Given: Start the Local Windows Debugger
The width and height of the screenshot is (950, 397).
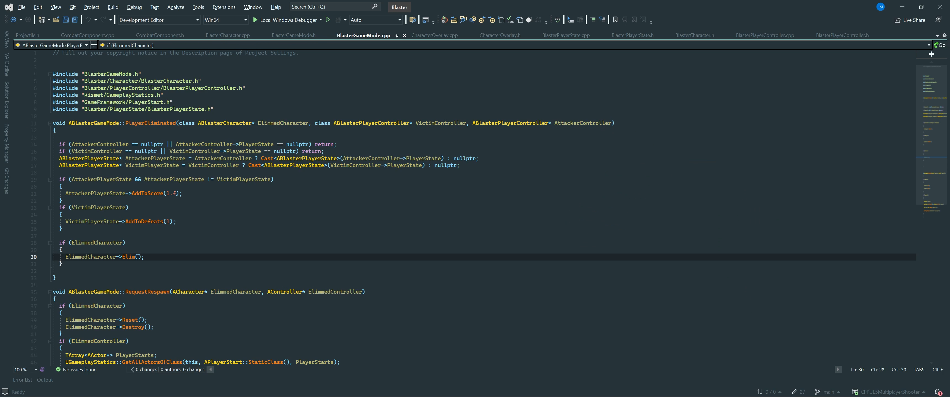Looking at the screenshot, I should click(x=286, y=20).
